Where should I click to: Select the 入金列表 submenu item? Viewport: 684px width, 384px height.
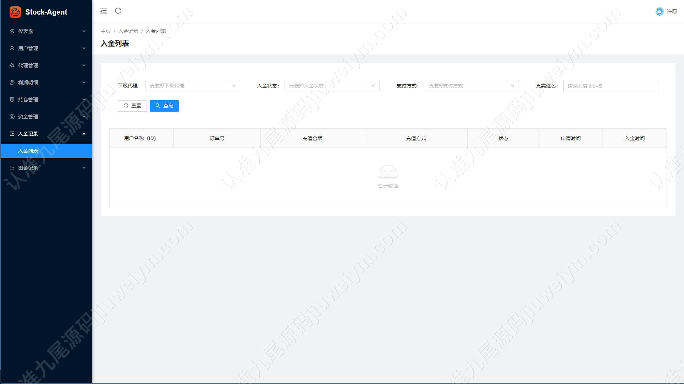point(47,151)
